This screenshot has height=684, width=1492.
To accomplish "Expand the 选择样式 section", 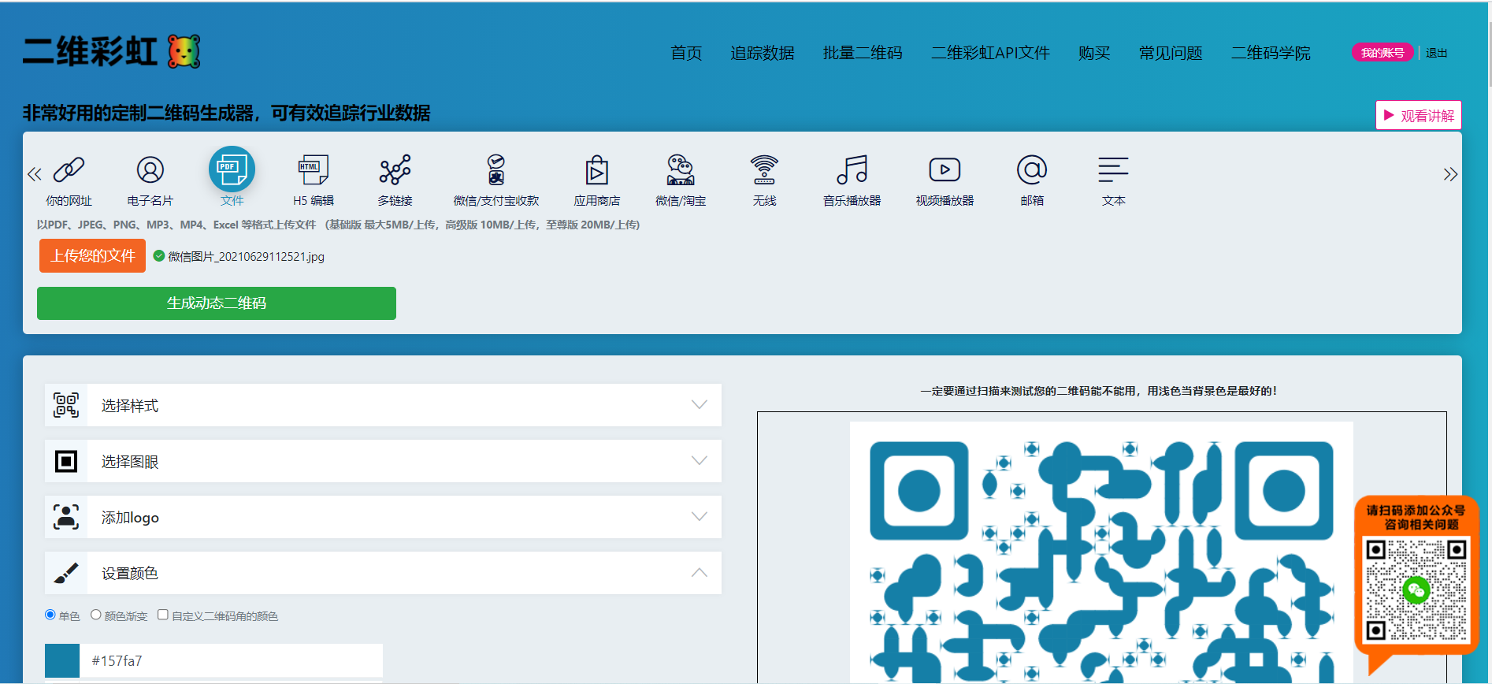I will tap(384, 405).
